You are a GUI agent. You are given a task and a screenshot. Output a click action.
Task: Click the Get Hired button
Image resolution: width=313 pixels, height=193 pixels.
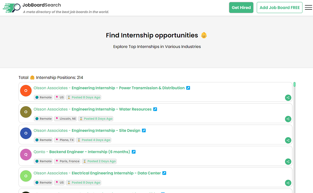point(241,8)
